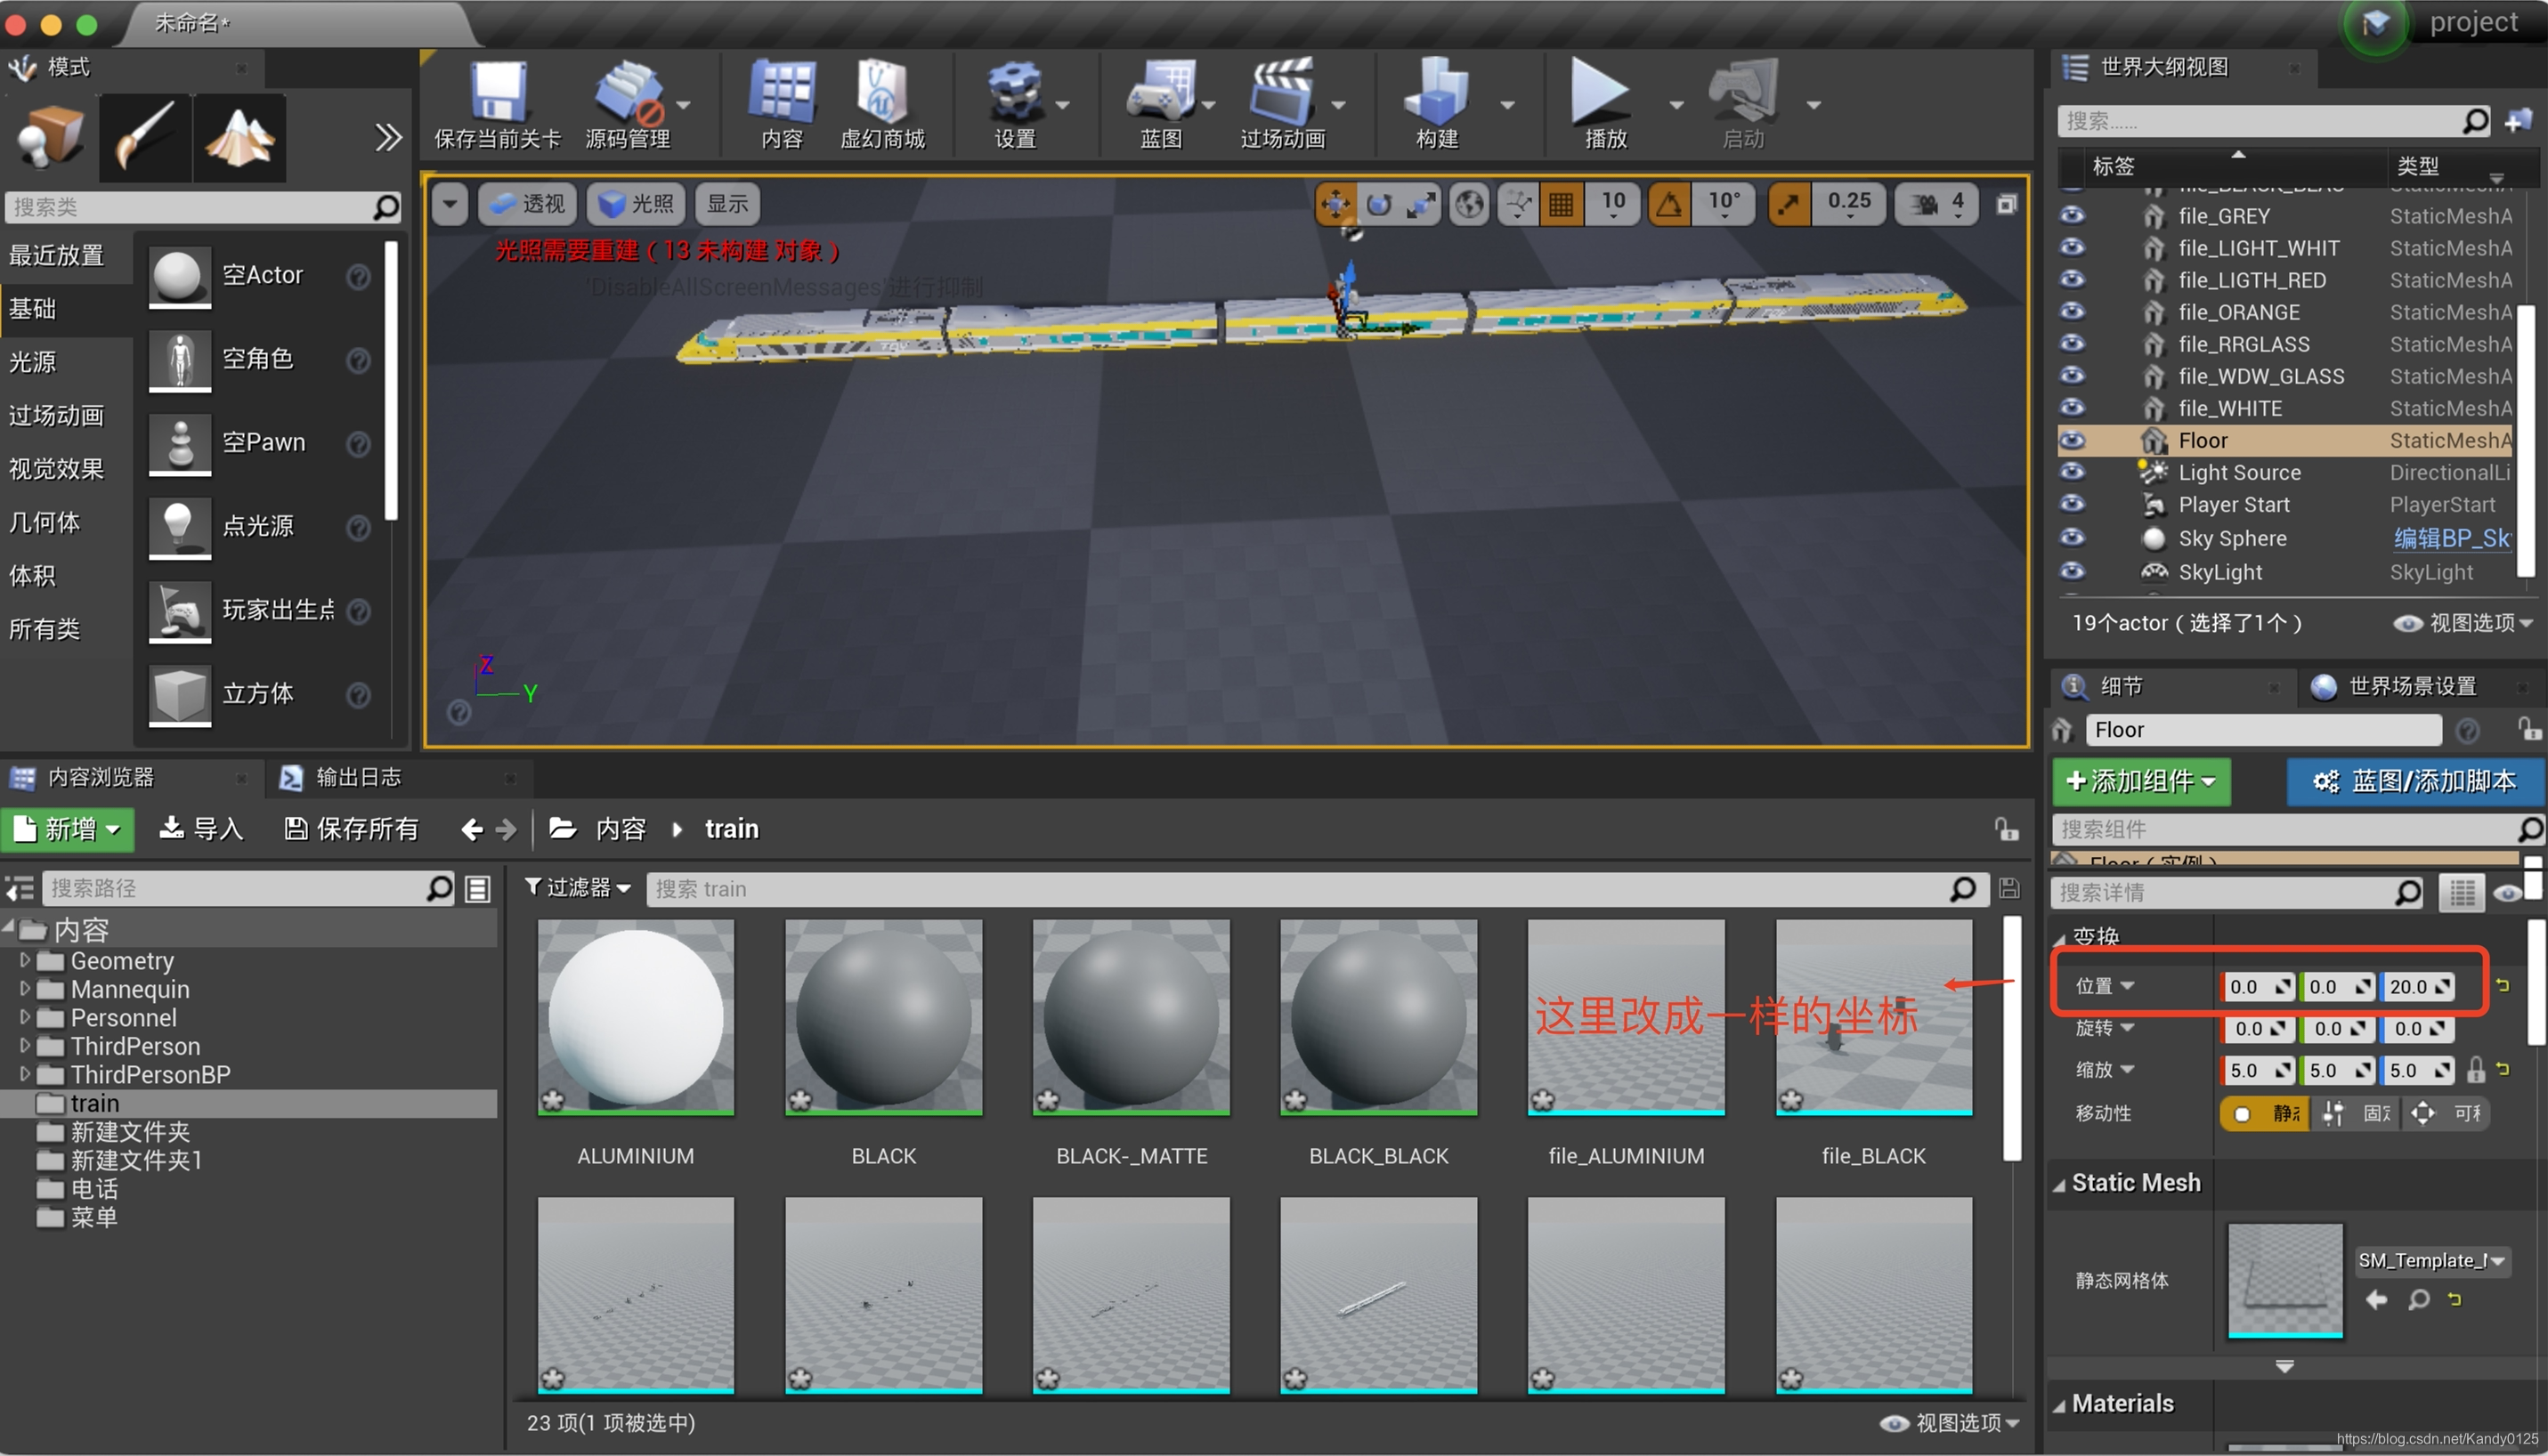Expand ThirdPersonBP folder in tree
Screen dimensions: 2548x1456
click(x=24, y=1074)
